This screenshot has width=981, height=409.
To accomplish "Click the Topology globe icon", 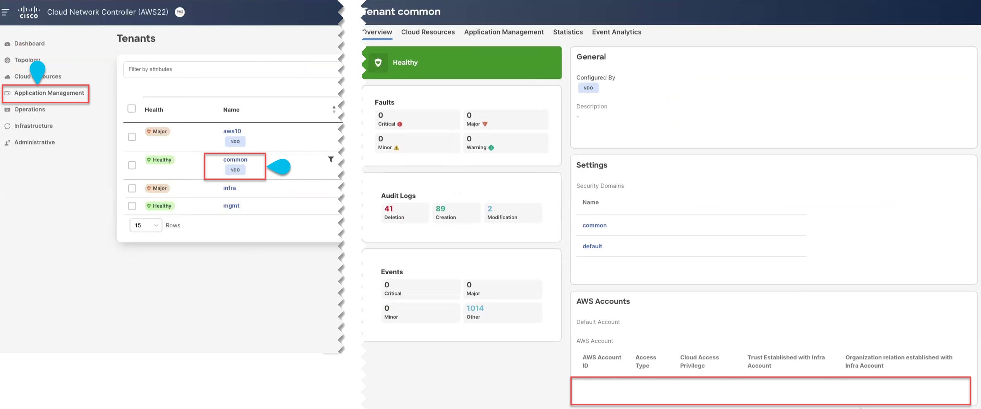I will point(7,60).
